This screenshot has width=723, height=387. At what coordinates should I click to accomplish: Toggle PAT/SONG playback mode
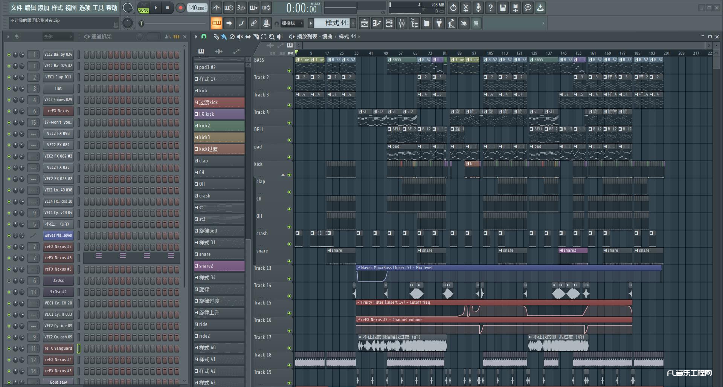click(143, 8)
